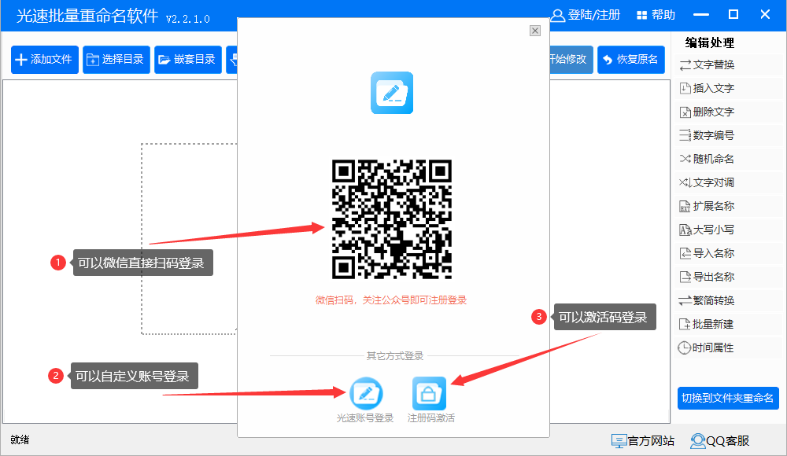The image size is (787, 456).
Task: Click the 添加文件 add file button
Action: tap(45, 60)
